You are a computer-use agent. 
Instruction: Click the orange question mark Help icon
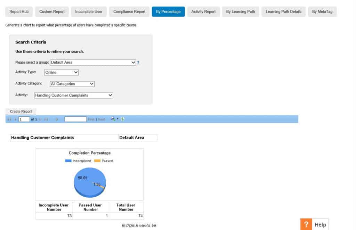tap(306, 224)
